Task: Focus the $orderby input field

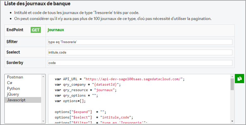Action: click(x=140, y=63)
